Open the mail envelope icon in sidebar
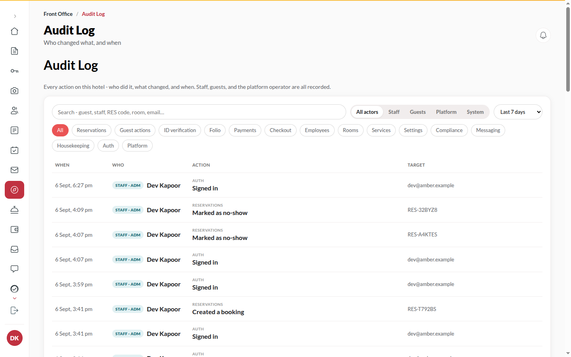The height and width of the screenshot is (357, 571). [x=15, y=170]
